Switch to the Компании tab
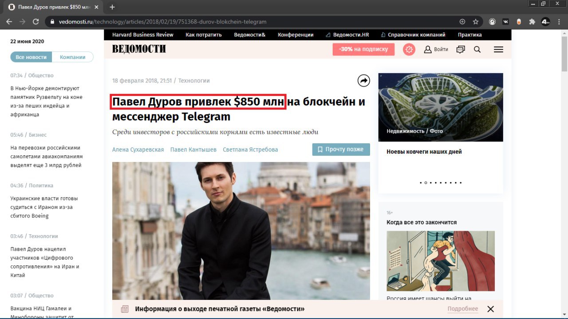This screenshot has height=319, width=568. point(73,57)
